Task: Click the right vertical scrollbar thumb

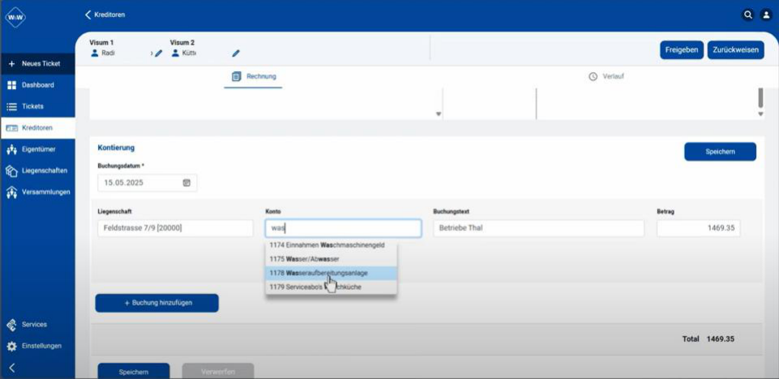Action: [x=760, y=98]
